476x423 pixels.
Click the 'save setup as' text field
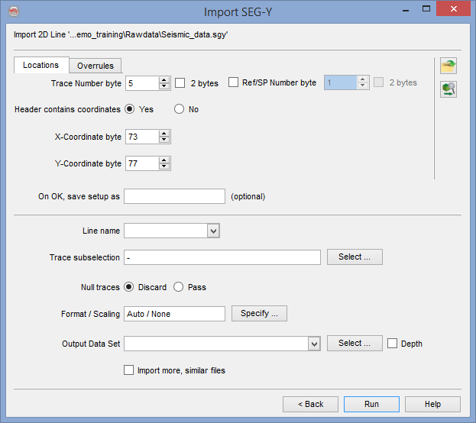point(174,196)
